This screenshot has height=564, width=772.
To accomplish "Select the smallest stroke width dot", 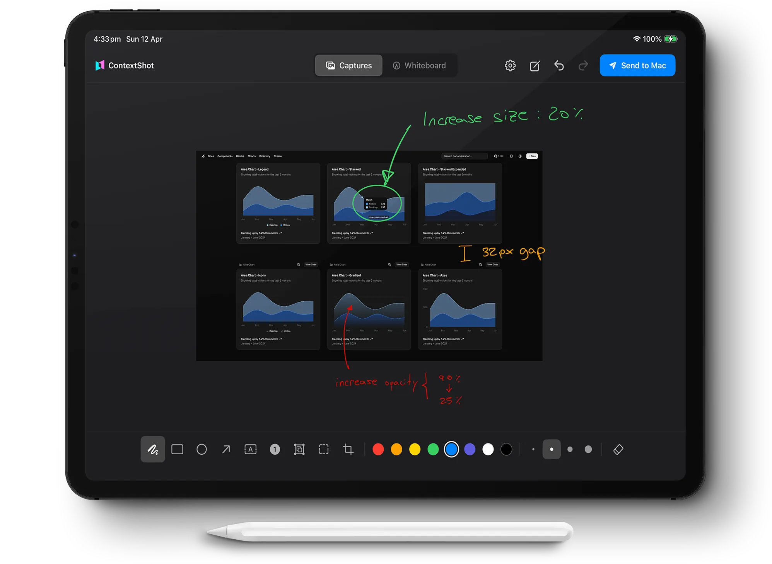I will (x=533, y=449).
